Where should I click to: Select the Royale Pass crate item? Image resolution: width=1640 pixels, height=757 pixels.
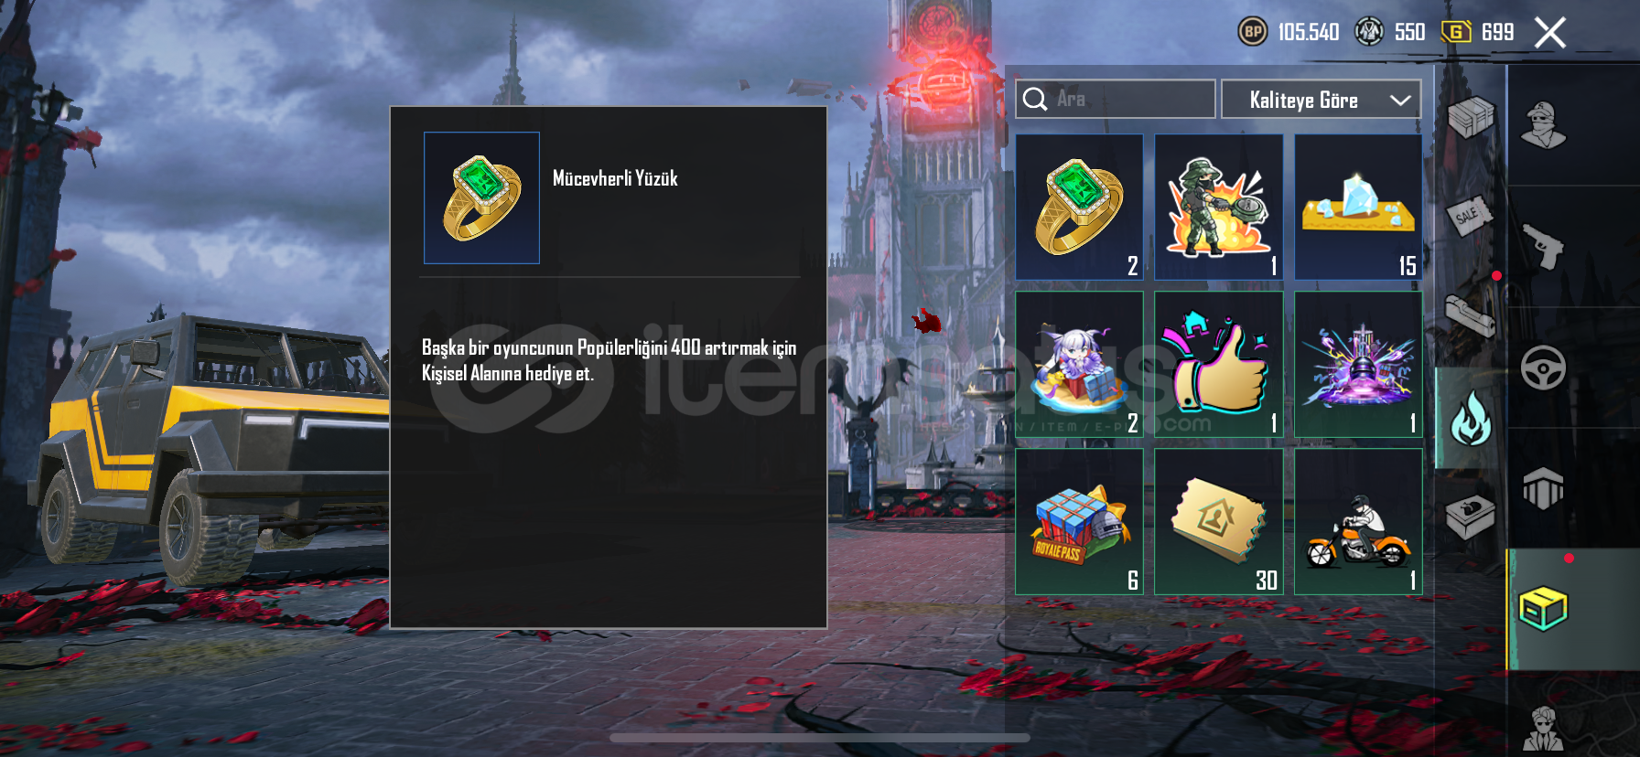tap(1079, 522)
